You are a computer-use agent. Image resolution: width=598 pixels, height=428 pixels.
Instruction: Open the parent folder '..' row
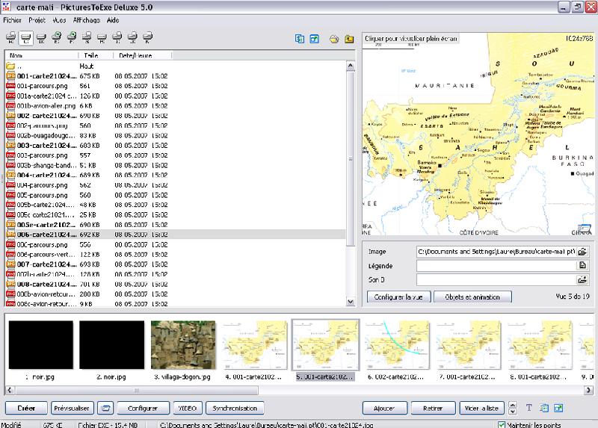coord(176,66)
